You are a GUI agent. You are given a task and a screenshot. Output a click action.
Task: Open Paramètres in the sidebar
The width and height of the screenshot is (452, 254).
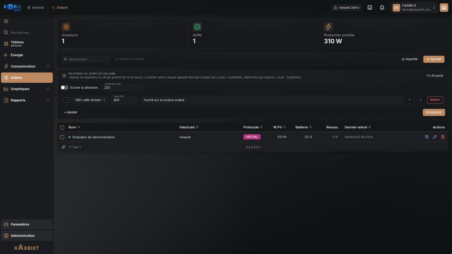(x=27, y=224)
